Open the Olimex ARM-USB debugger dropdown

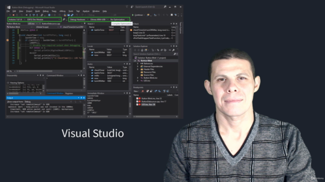[x=100, y=19]
